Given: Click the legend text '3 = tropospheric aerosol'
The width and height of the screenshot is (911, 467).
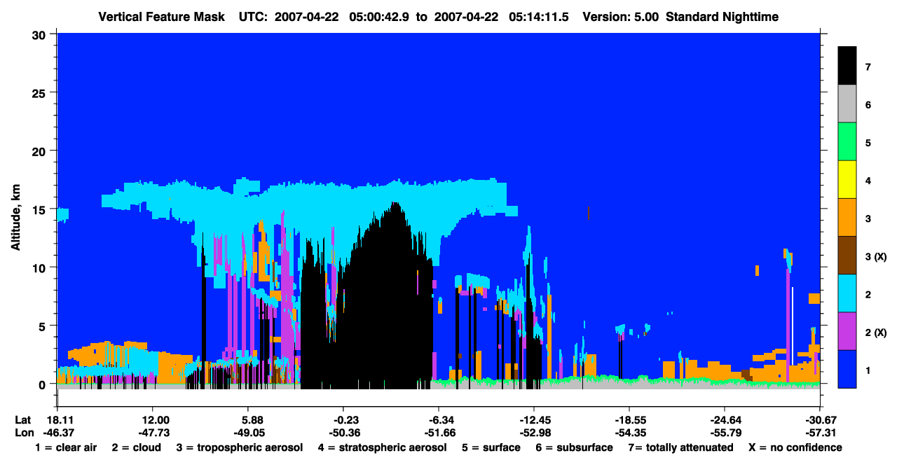Looking at the screenshot, I should [x=239, y=447].
